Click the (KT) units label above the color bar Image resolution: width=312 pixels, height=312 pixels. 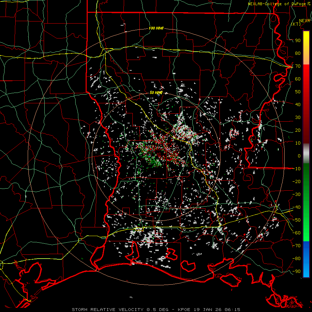296,24
